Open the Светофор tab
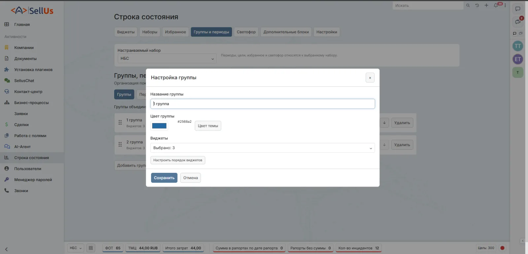 tap(246, 32)
